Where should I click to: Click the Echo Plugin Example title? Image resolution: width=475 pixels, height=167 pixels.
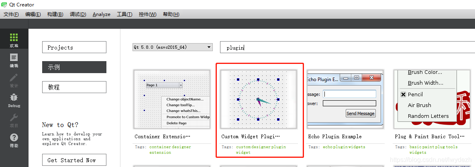coord(335,137)
